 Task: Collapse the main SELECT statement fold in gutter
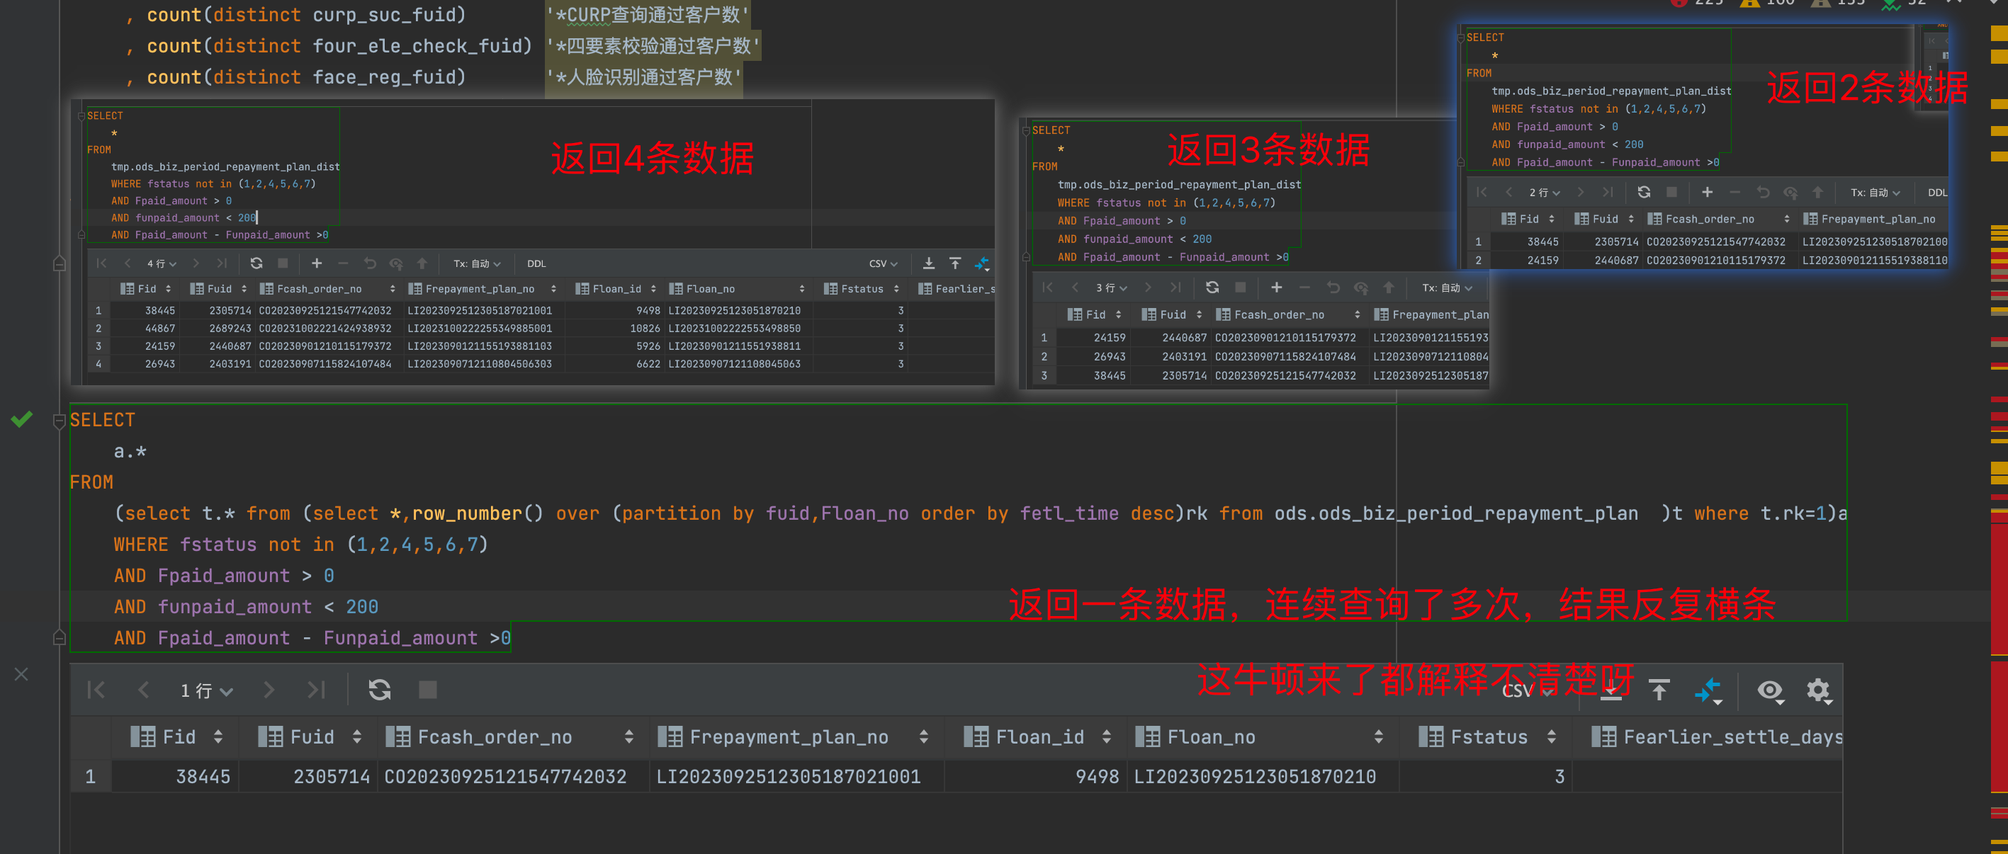(59, 421)
